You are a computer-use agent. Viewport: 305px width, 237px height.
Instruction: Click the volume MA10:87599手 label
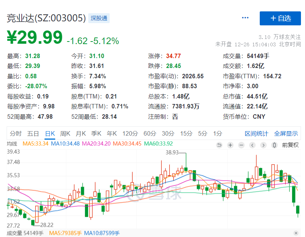[102, 233]
